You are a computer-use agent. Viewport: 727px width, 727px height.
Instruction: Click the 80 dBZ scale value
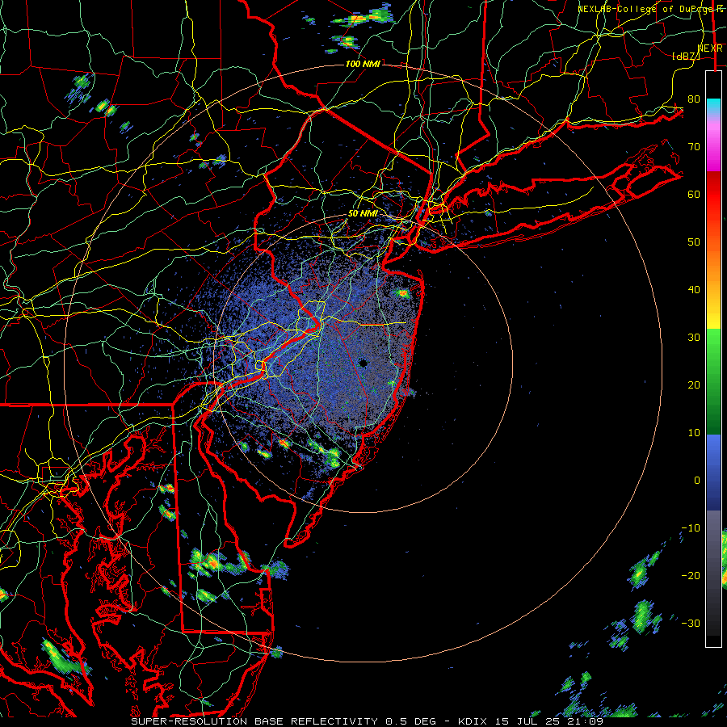(x=694, y=99)
